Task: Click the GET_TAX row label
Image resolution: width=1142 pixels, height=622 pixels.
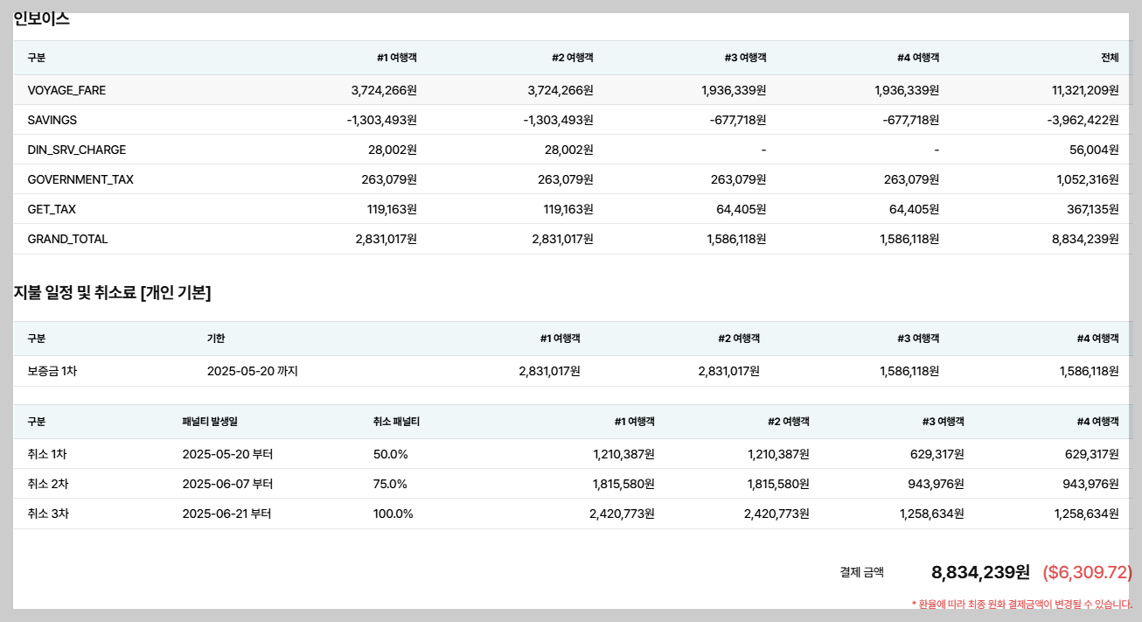Action: (x=52, y=209)
